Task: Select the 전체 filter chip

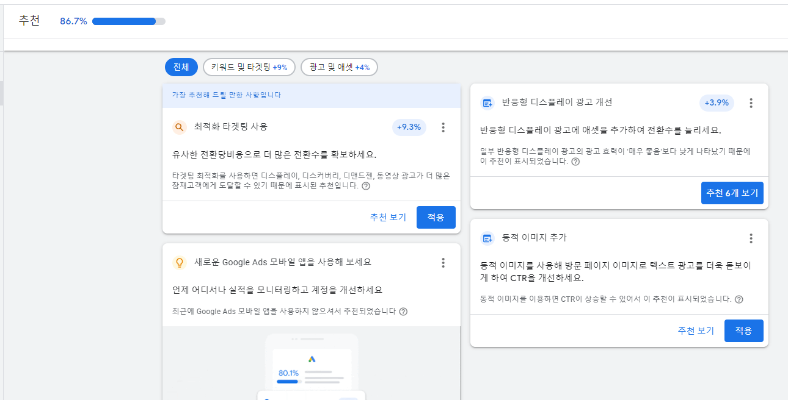Action: coord(181,67)
